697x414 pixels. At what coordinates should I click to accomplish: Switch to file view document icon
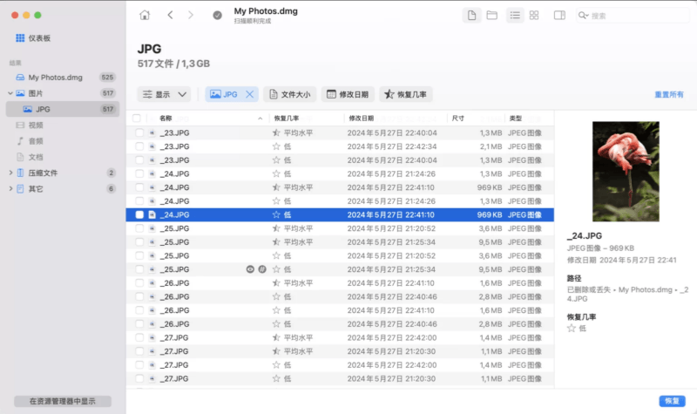click(x=471, y=16)
